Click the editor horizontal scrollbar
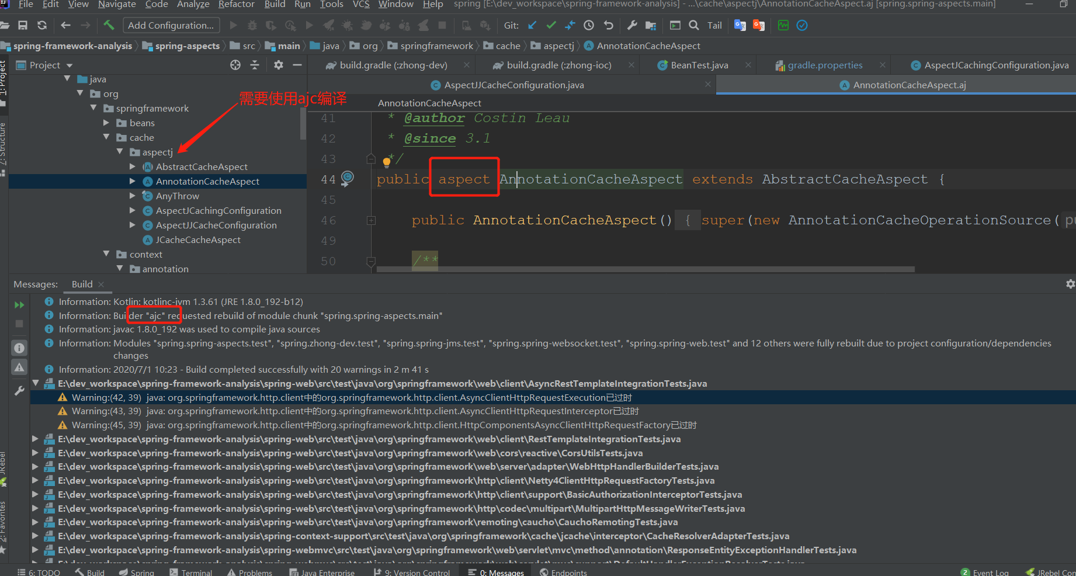This screenshot has height=576, width=1076. pos(645,269)
